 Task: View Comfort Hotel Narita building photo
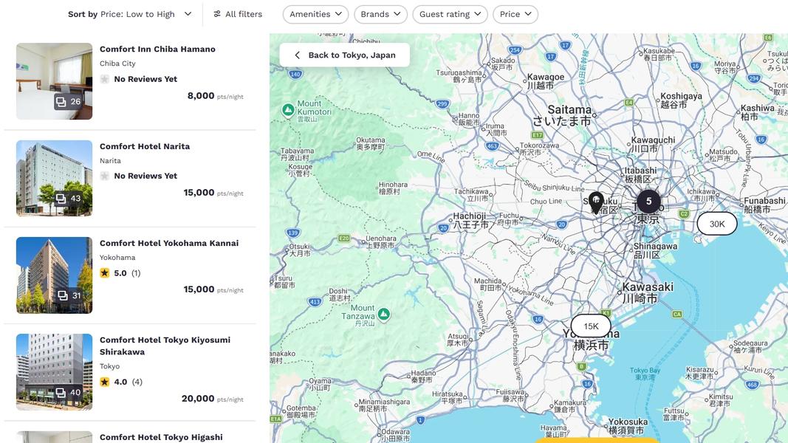[x=54, y=178]
